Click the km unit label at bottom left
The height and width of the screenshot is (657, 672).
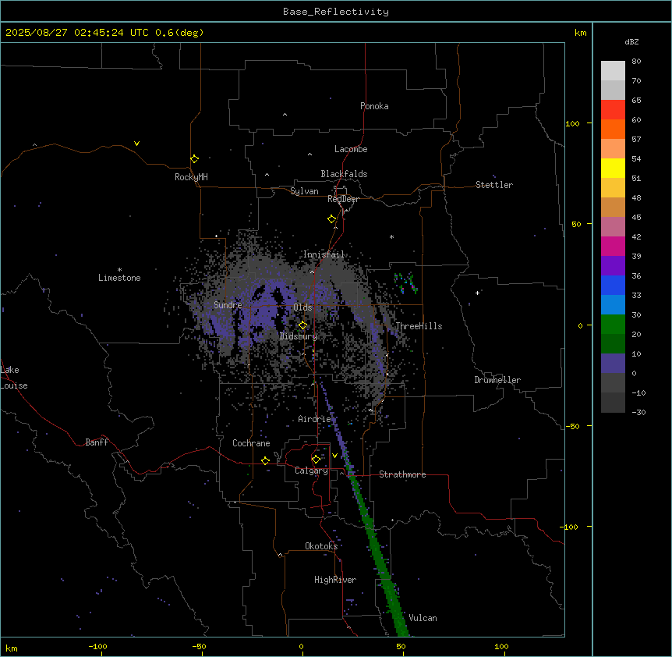tap(12, 648)
